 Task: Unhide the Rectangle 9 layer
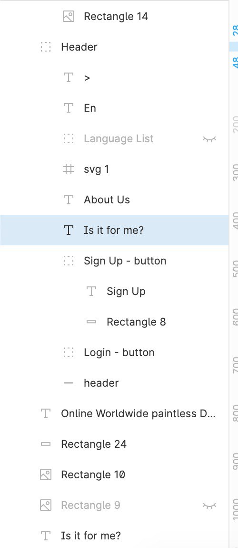click(x=209, y=506)
